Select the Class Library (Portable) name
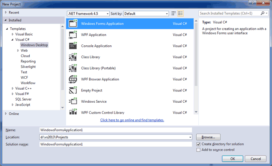This screenshot has height=166, width=272. [x=98, y=68]
